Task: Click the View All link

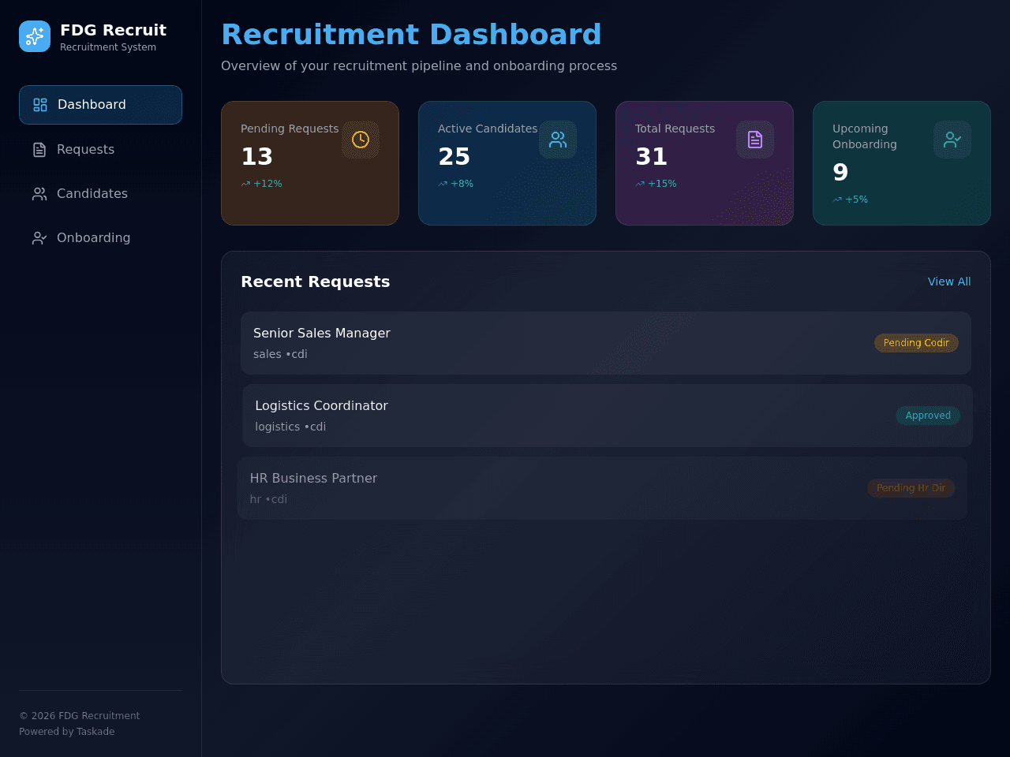Action: pyautogui.click(x=949, y=282)
